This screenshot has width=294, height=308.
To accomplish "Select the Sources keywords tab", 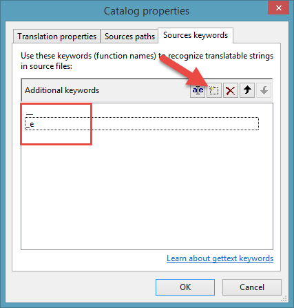I will 196,35.
